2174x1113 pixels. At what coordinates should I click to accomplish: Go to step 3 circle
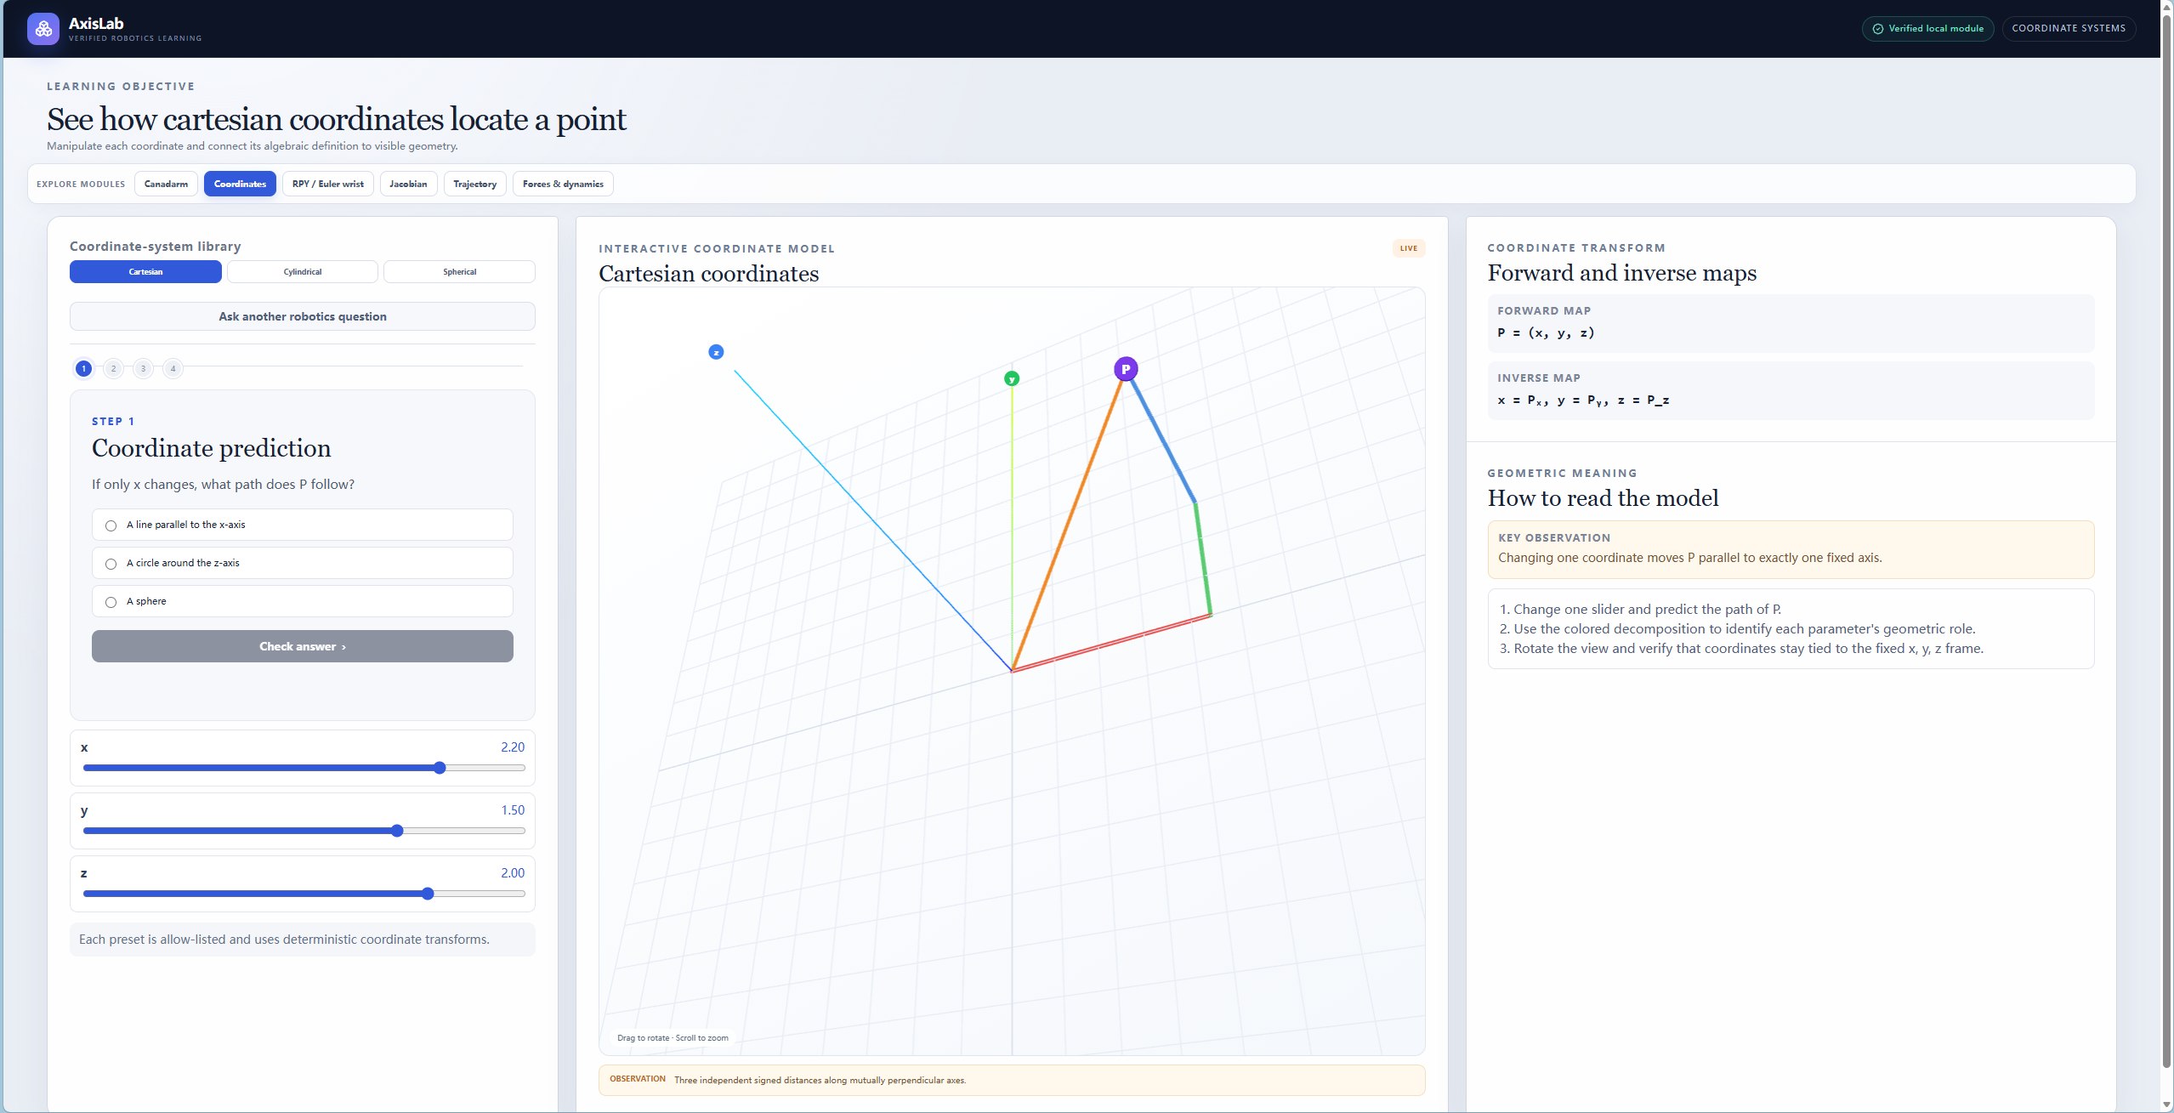click(143, 368)
